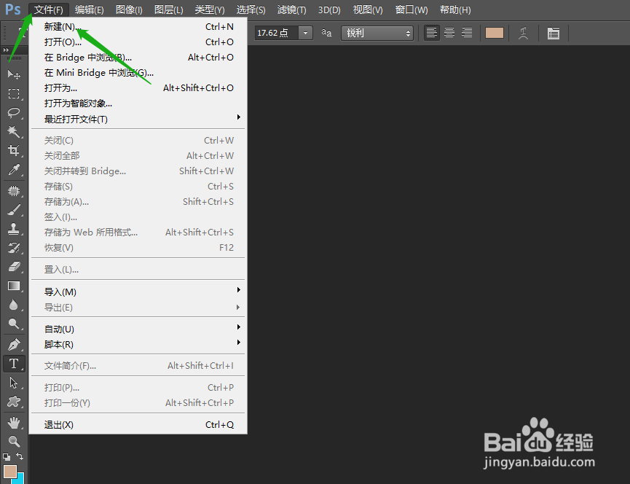Select the Zoom tool
Image resolution: width=630 pixels, height=484 pixels.
[x=14, y=442]
